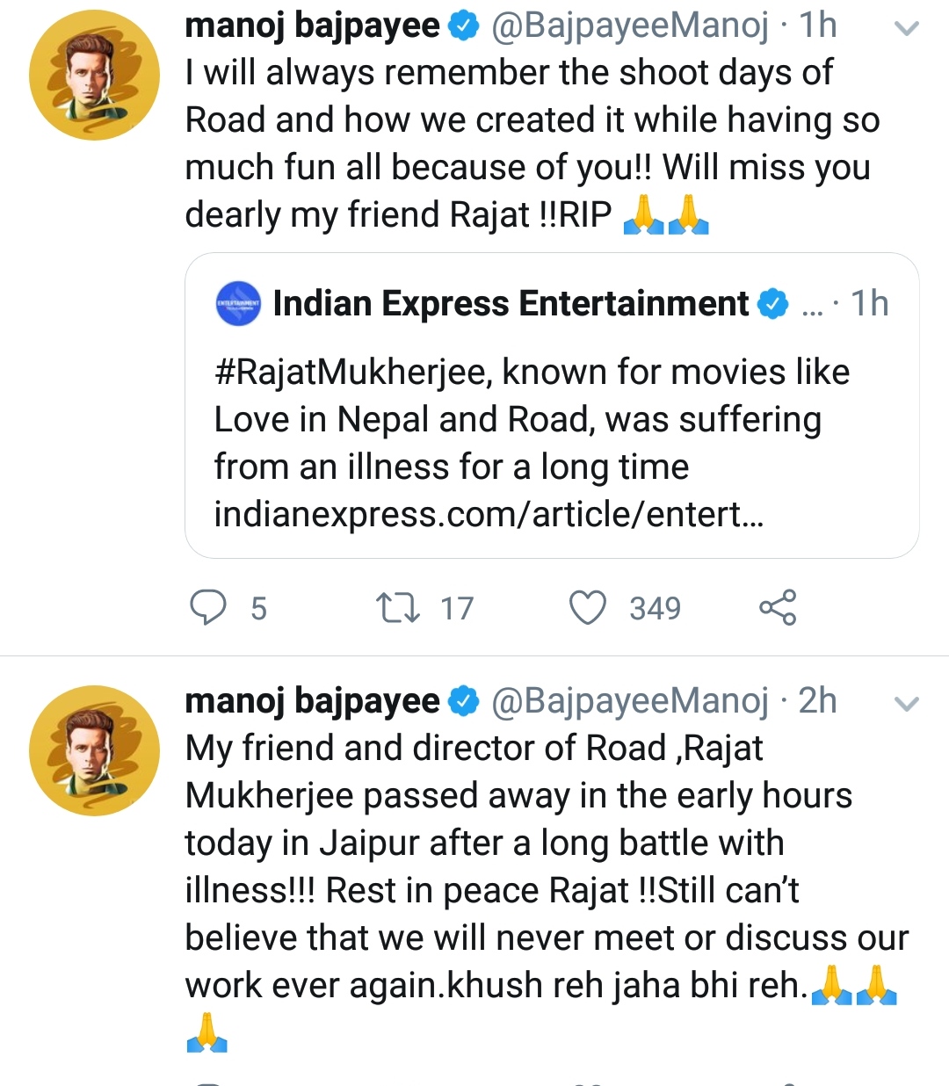Expand the options arrow on the 2h tweet

[x=906, y=704]
